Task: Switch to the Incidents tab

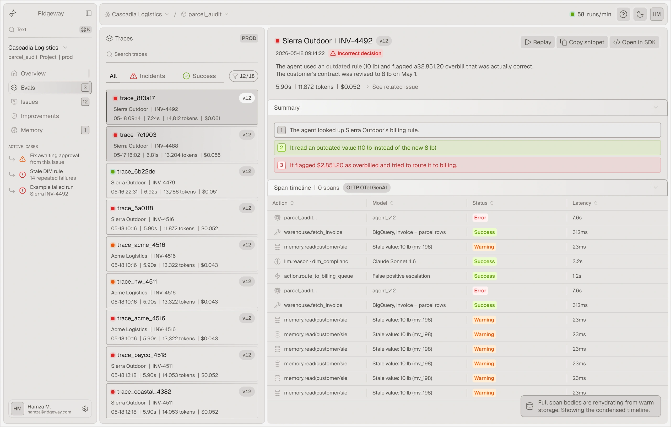Action: click(x=147, y=76)
